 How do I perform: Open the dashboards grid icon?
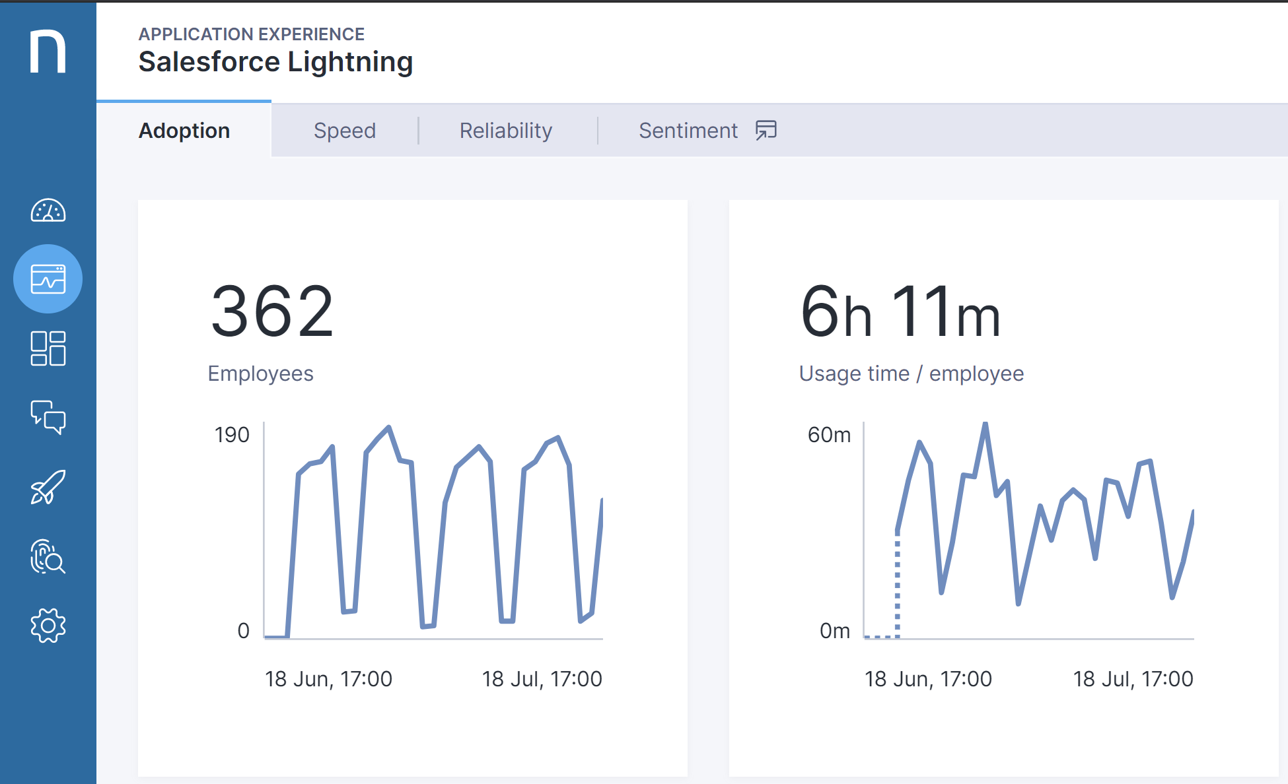pyautogui.click(x=48, y=348)
